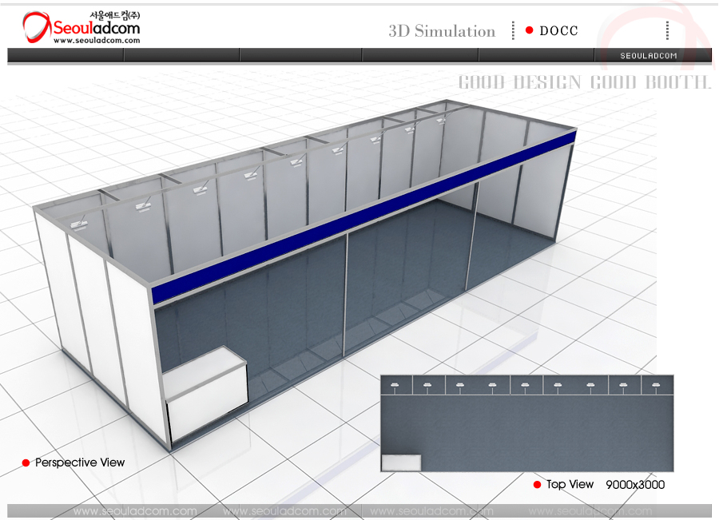Click the 3D Simulation title text
This screenshot has width=719, height=520.
click(x=442, y=31)
